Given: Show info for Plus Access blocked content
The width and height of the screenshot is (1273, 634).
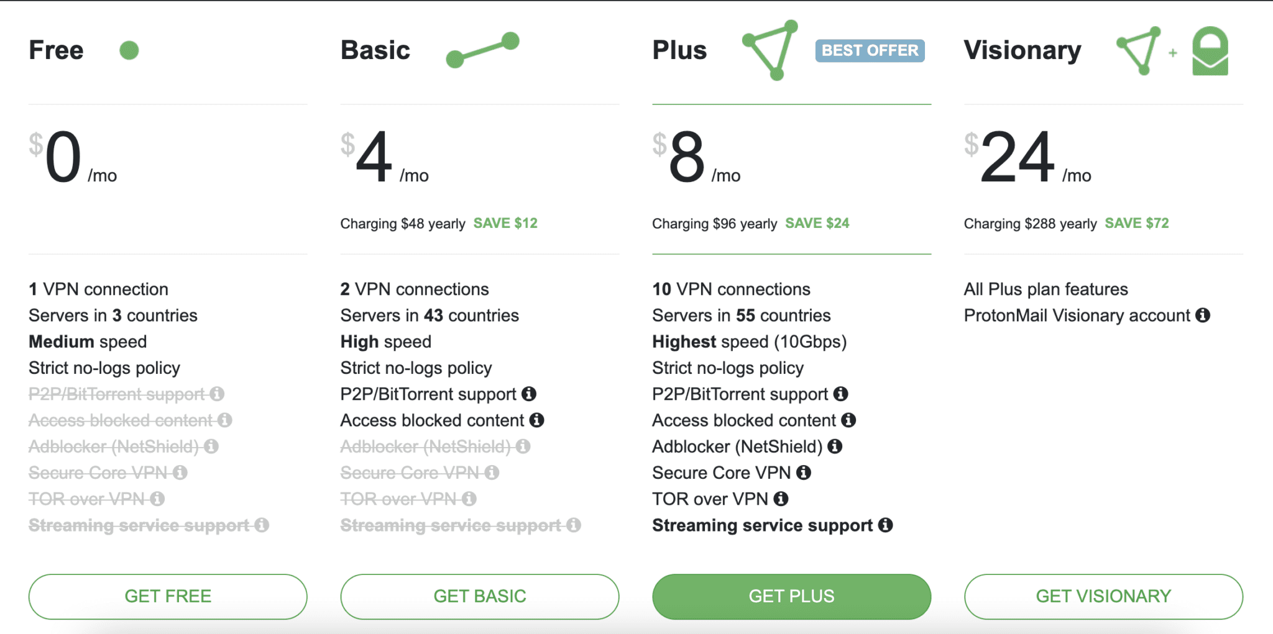Looking at the screenshot, I should 849,420.
